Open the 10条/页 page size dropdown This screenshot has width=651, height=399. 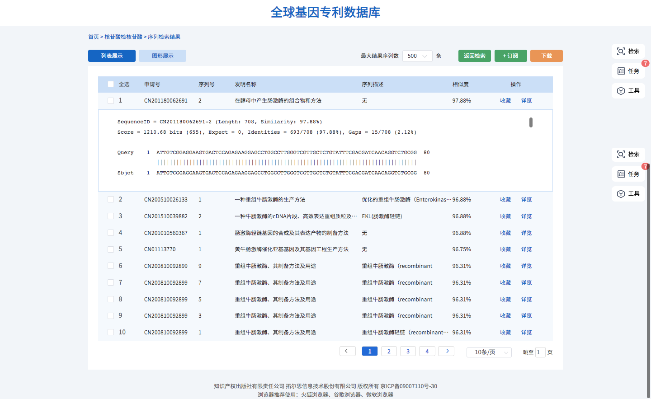pyautogui.click(x=489, y=352)
